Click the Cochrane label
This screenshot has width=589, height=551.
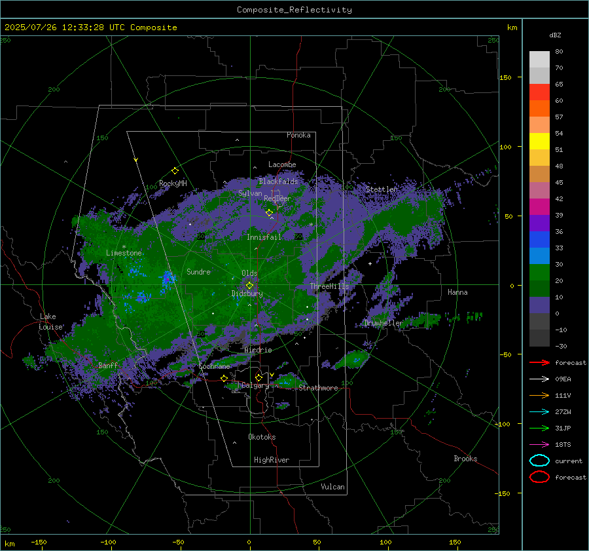click(214, 366)
